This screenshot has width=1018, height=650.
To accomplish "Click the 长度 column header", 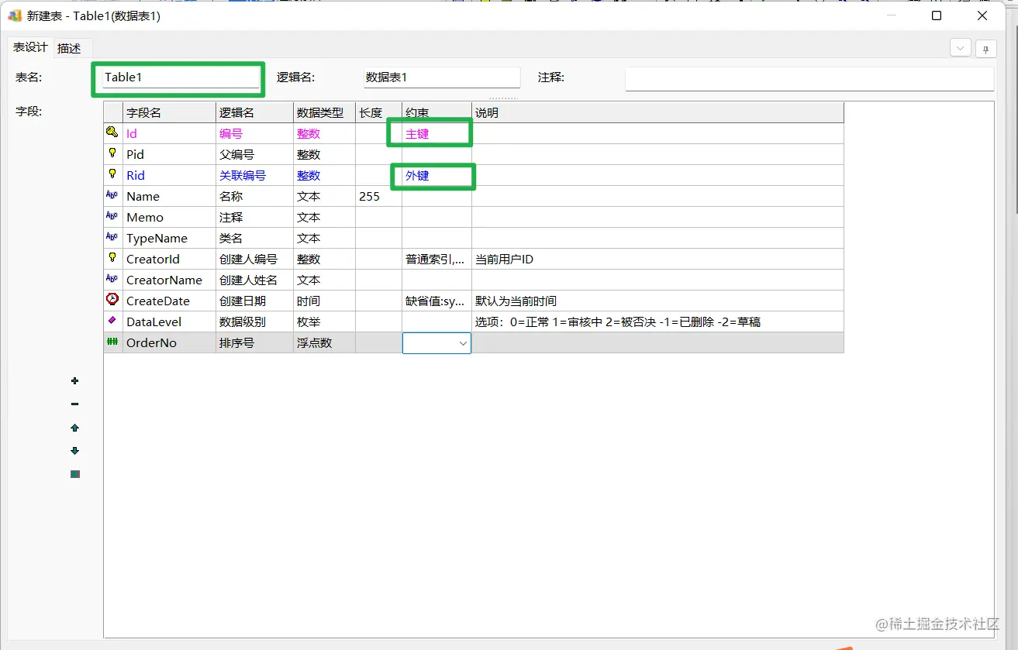I will [379, 112].
